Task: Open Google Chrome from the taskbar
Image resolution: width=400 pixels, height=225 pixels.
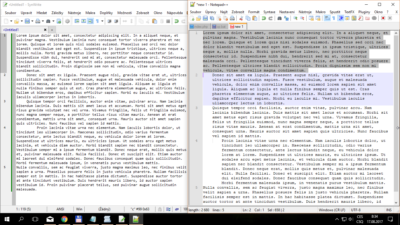Action: [64, 219]
